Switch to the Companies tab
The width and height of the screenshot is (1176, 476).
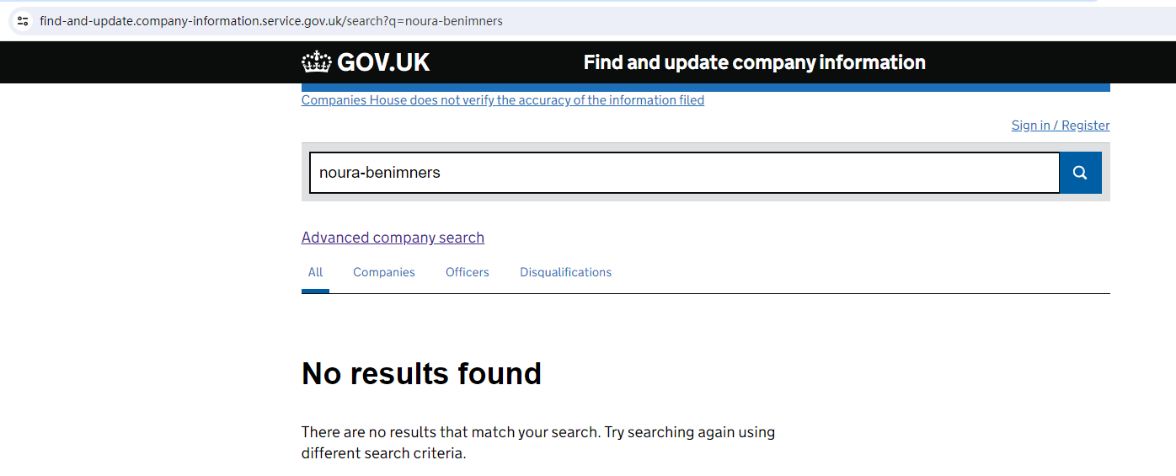(x=383, y=272)
